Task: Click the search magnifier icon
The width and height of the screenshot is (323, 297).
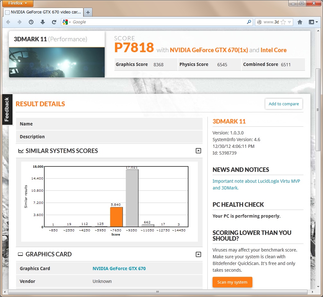Action: point(249,22)
